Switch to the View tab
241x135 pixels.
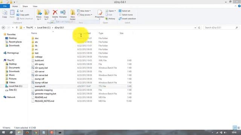35,6
